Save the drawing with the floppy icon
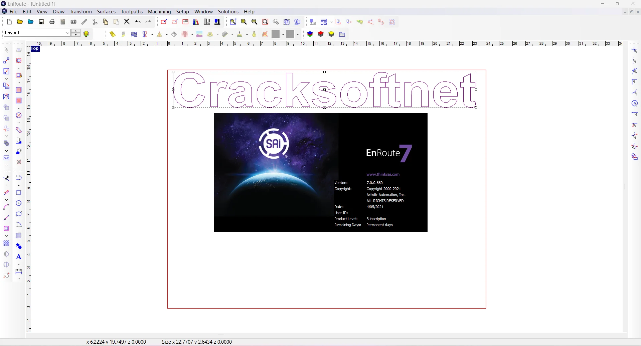Image resolution: width=641 pixels, height=346 pixels. click(x=41, y=22)
